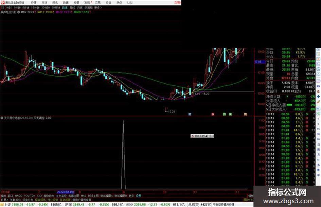Click the blue cross-arrows move icon
This screenshot has height=207, width=321.
coord(318,96)
